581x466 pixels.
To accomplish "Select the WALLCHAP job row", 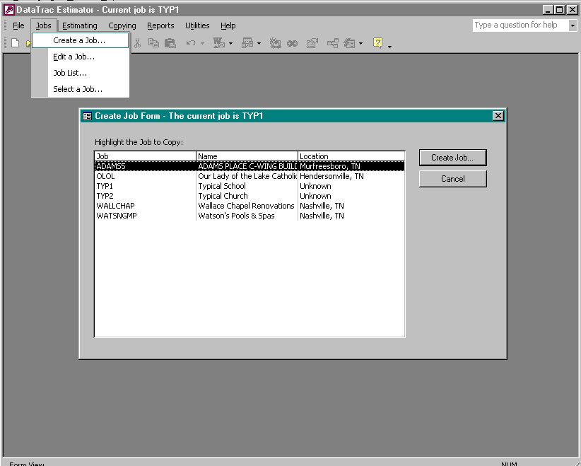I will point(250,206).
